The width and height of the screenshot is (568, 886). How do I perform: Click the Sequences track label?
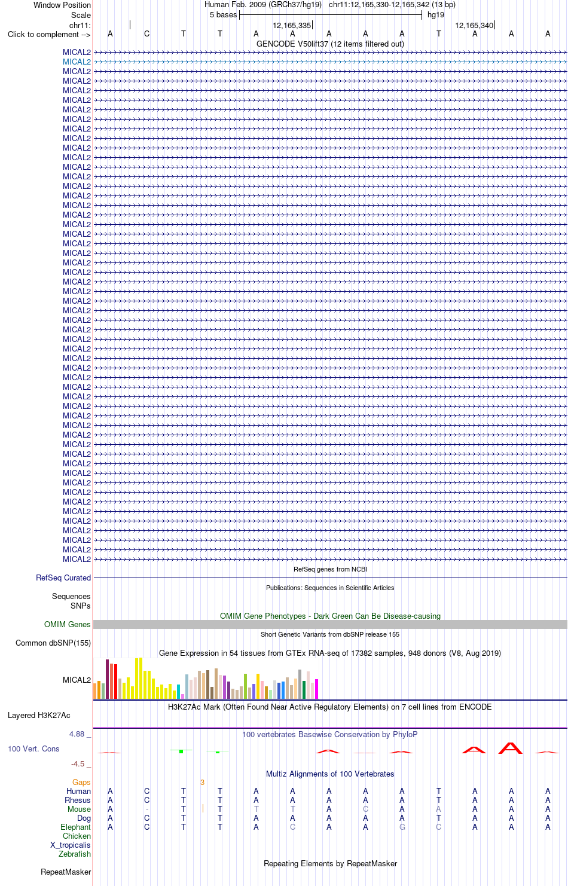tap(71, 596)
